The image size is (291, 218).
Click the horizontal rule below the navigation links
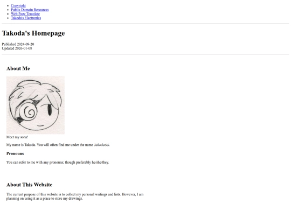(x=145, y=24)
